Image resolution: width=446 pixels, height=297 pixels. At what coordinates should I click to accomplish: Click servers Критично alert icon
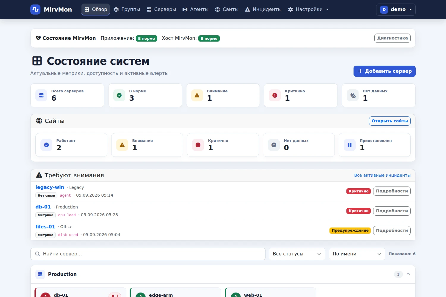click(275, 95)
